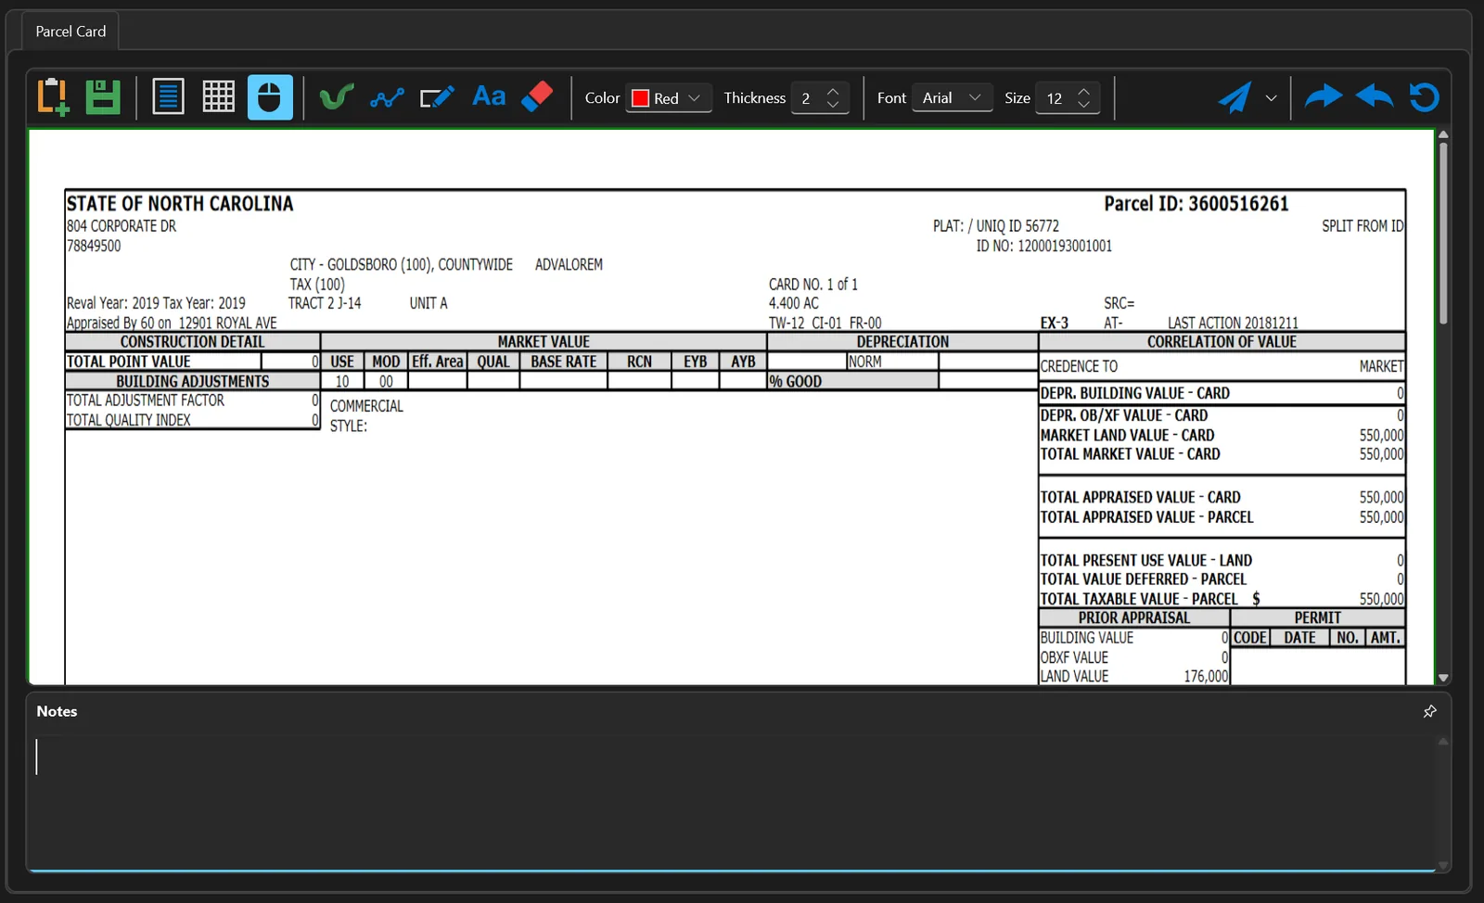Open the Font dropdown showing Arial
The image size is (1484, 903).
(x=953, y=97)
